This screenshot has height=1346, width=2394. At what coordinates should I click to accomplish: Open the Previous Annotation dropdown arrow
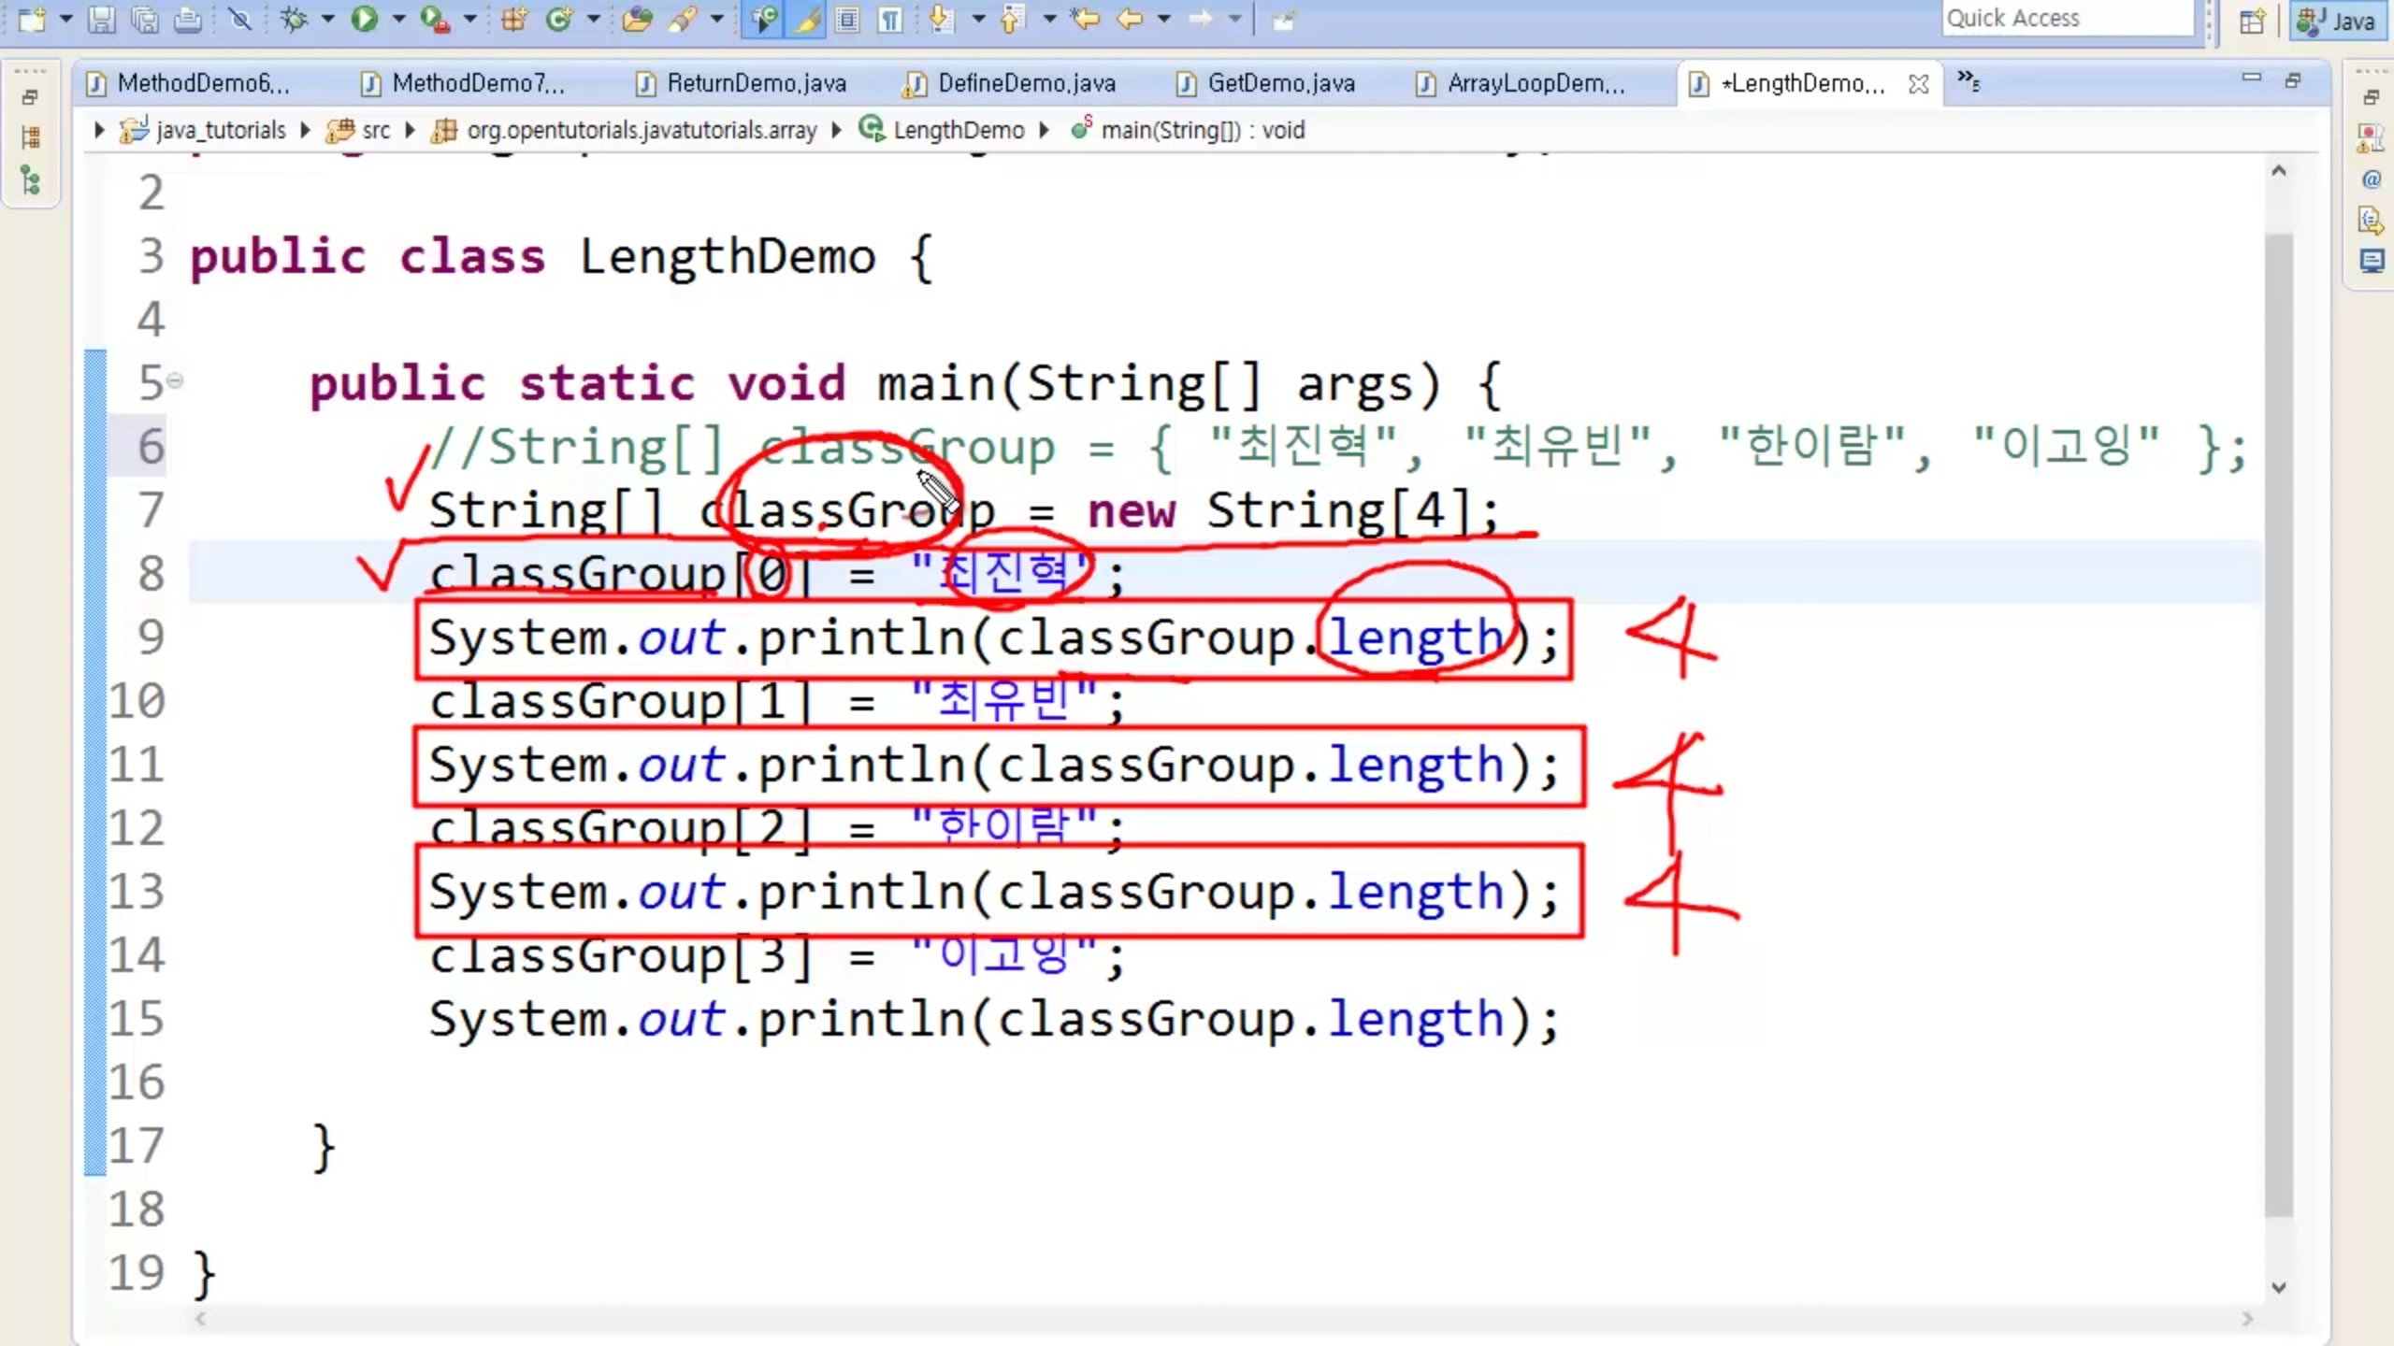click(x=1049, y=19)
